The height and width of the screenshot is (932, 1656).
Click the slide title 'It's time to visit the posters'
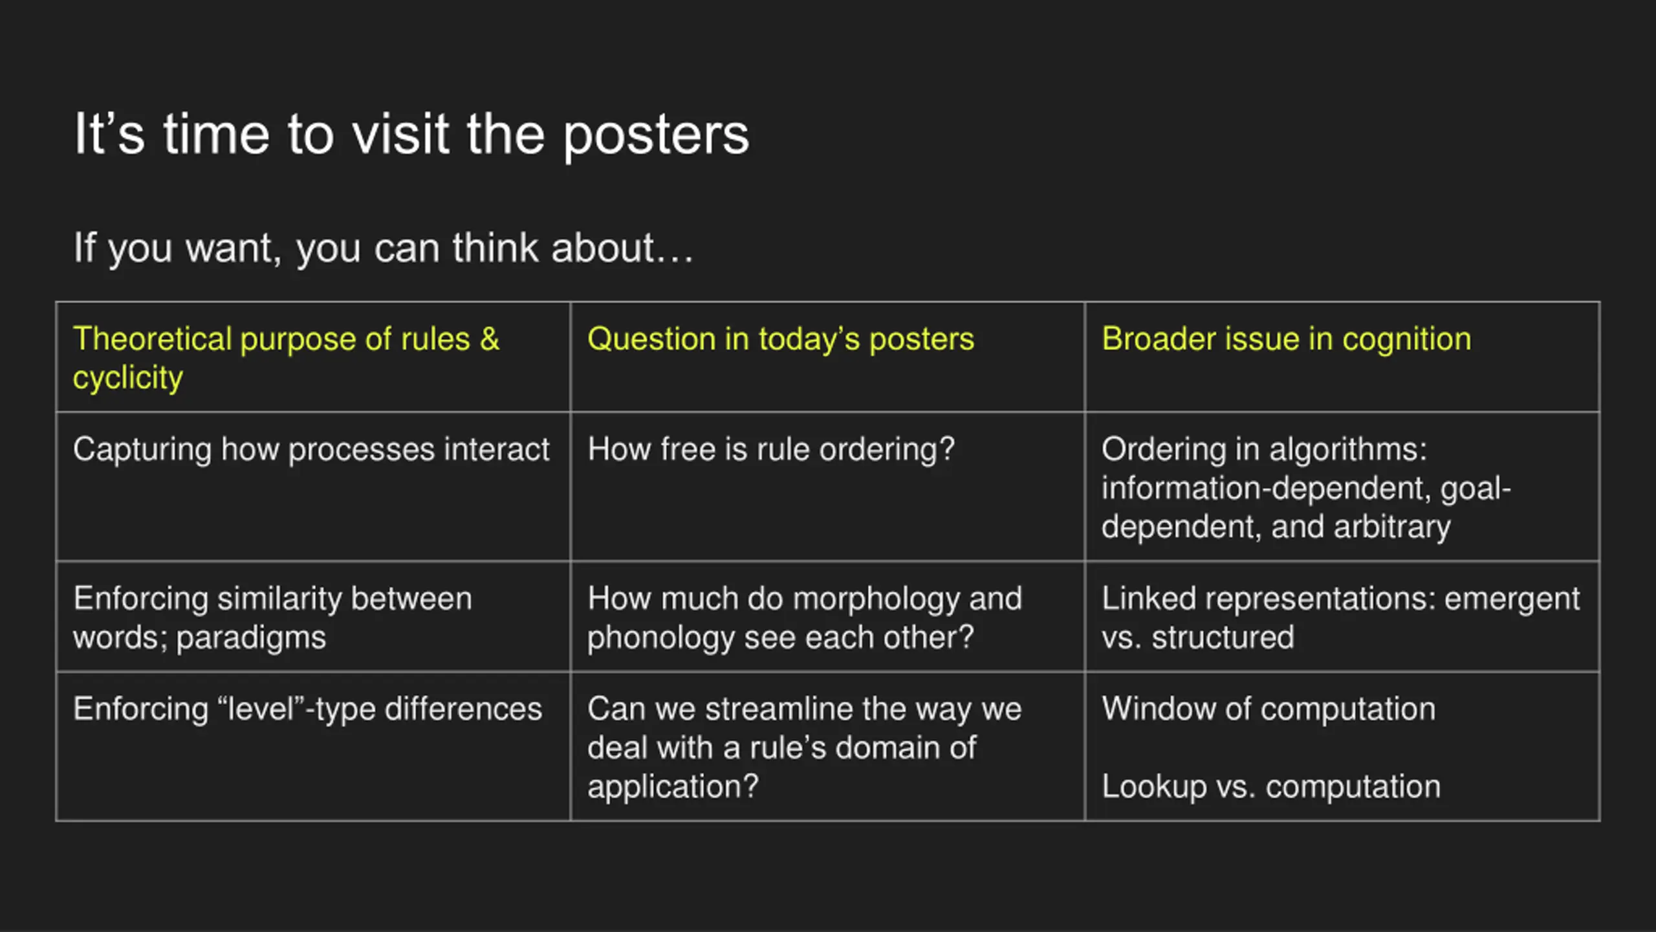coord(411,135)
